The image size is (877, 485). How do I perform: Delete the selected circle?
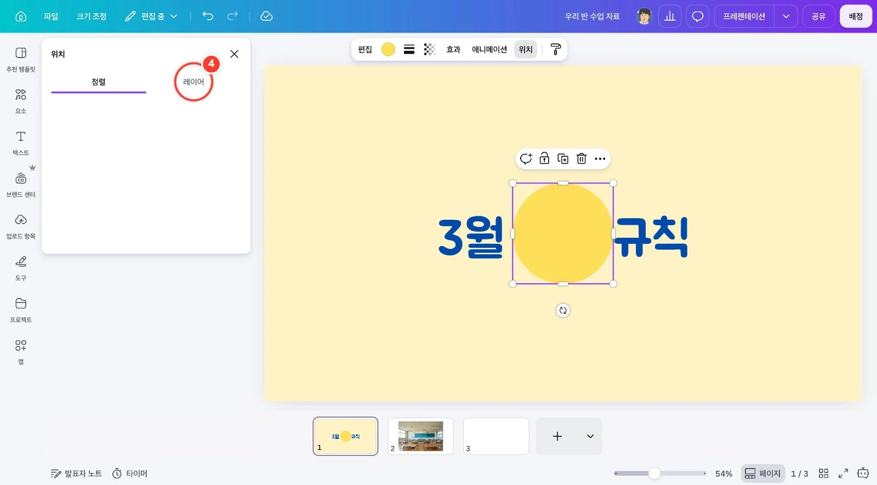[582, 159]
